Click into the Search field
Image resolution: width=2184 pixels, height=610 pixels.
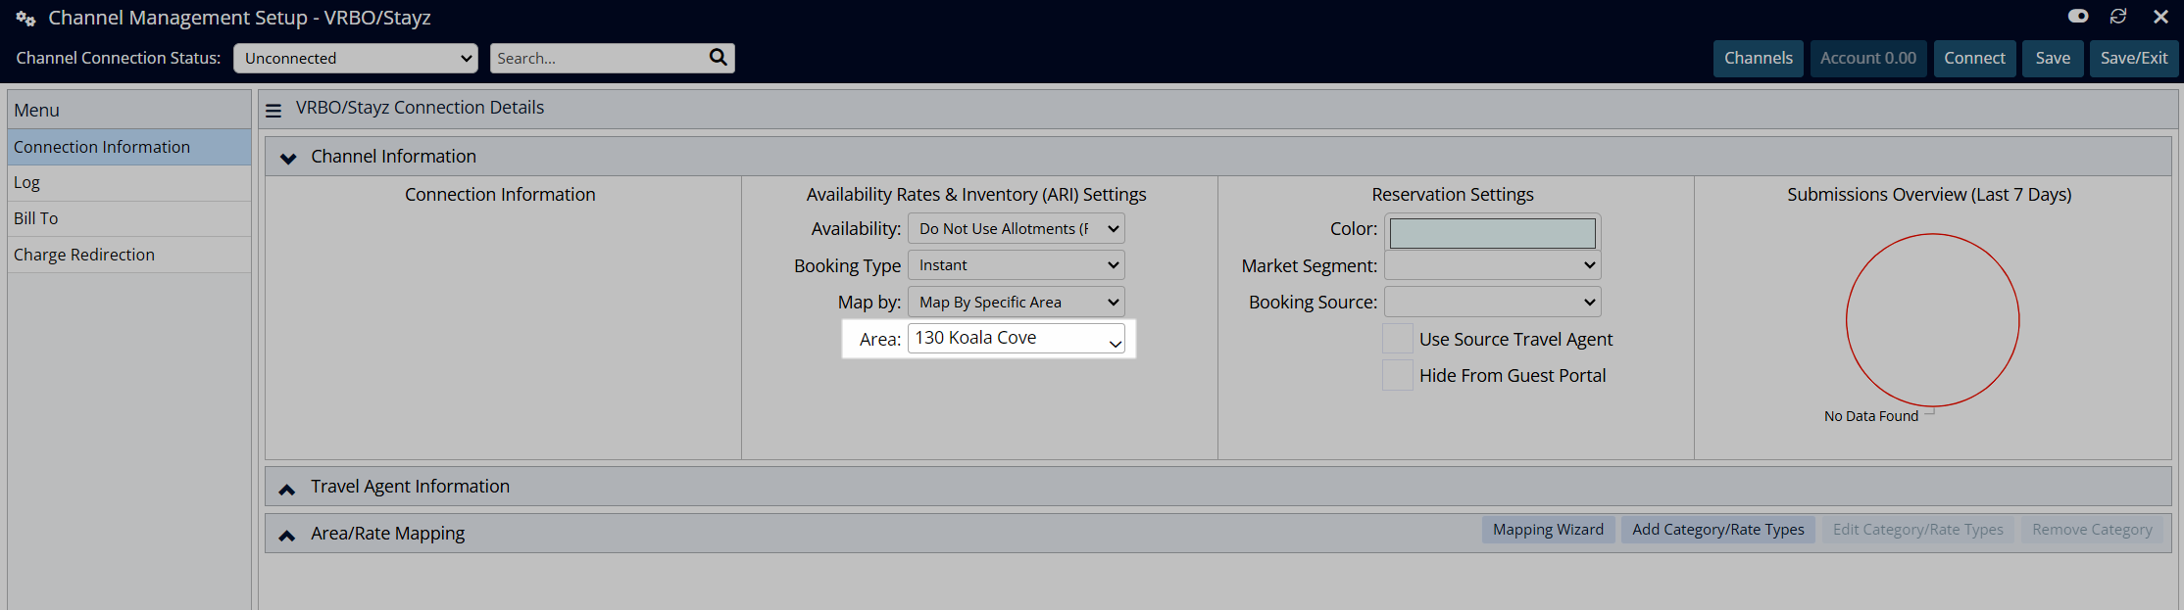pos(598,58)
